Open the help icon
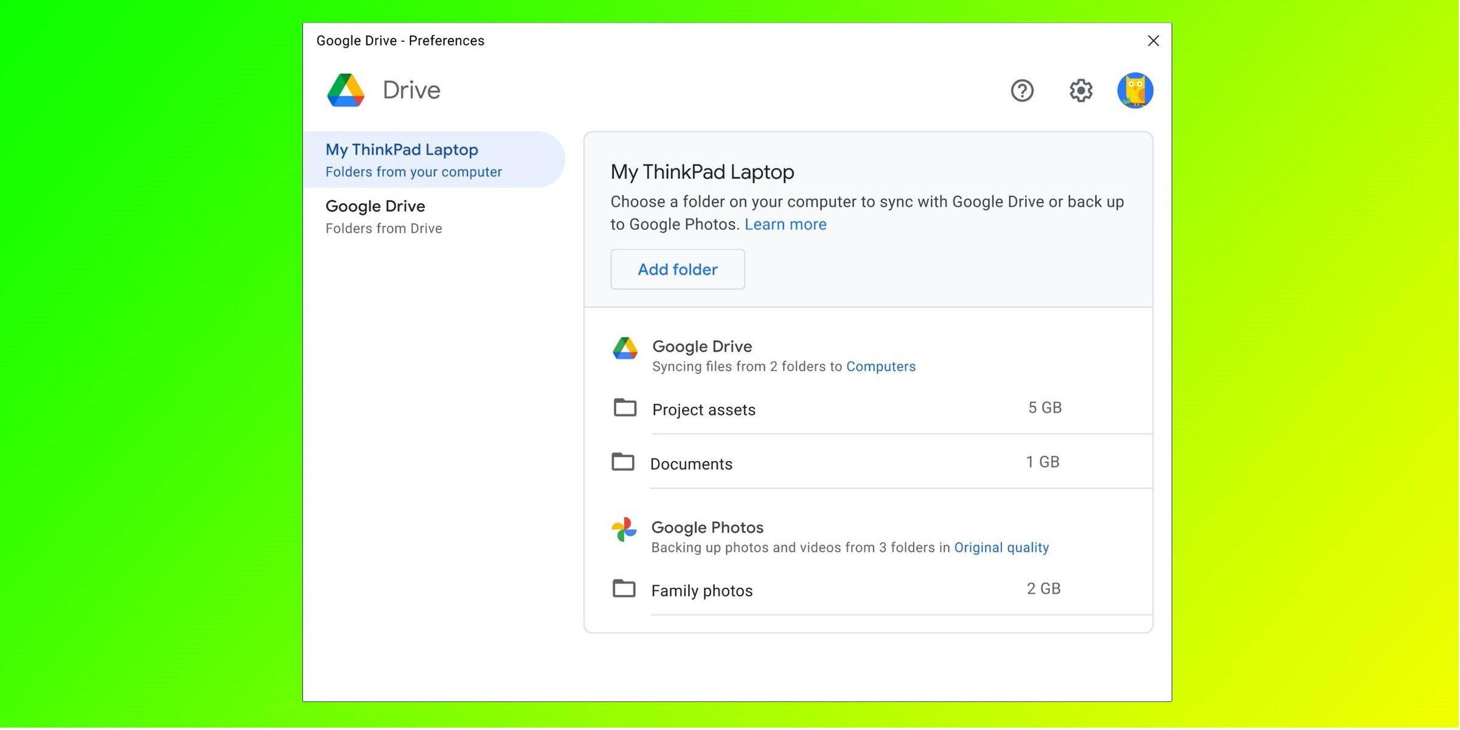The image size is (1460, 730). pos(1022,91)
